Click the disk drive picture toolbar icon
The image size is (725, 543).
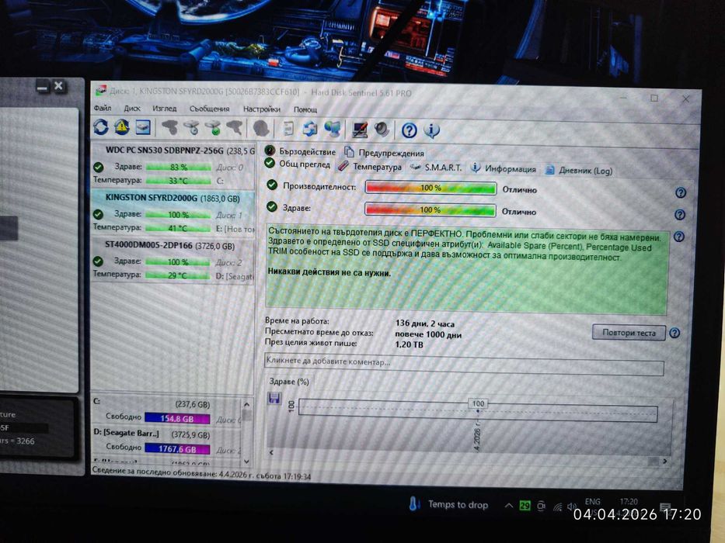[x=143, y=127]
